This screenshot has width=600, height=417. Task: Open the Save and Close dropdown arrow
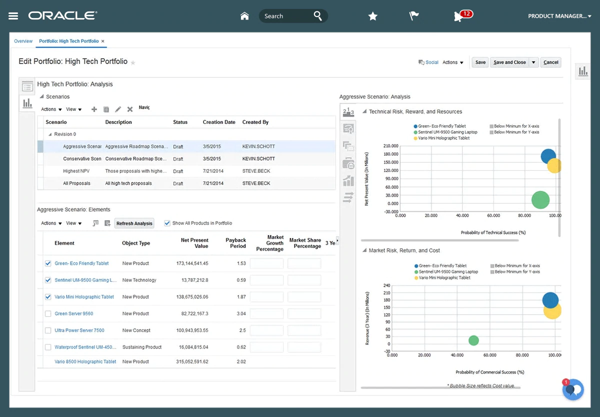pos(534,62)
